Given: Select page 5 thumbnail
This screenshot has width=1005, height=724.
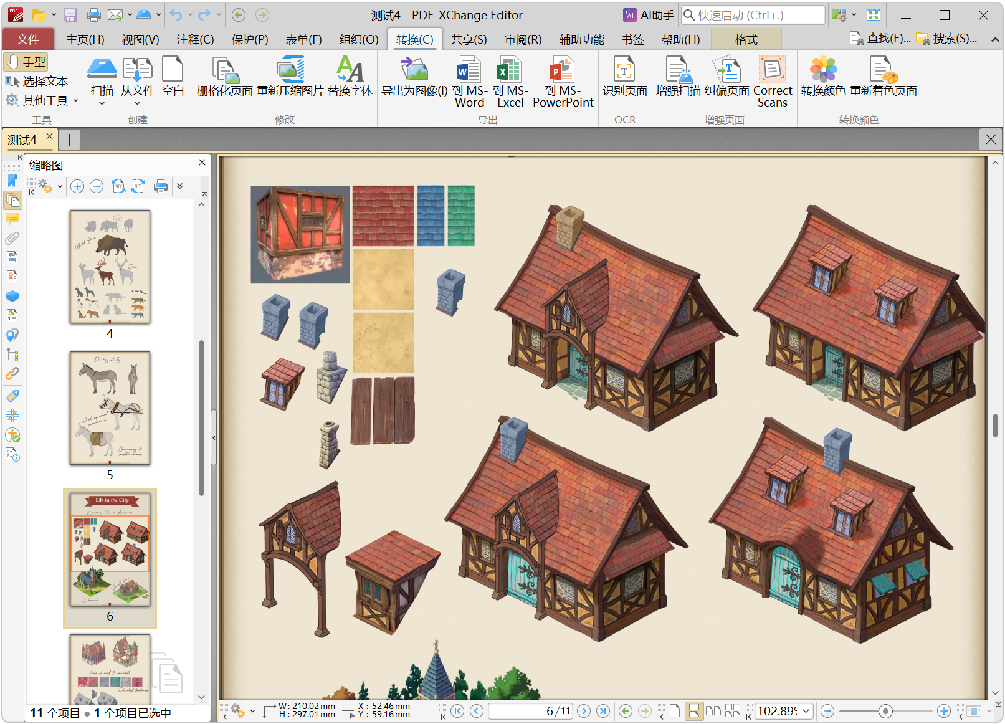Looking at the screenshot, I should pos(110,408).
